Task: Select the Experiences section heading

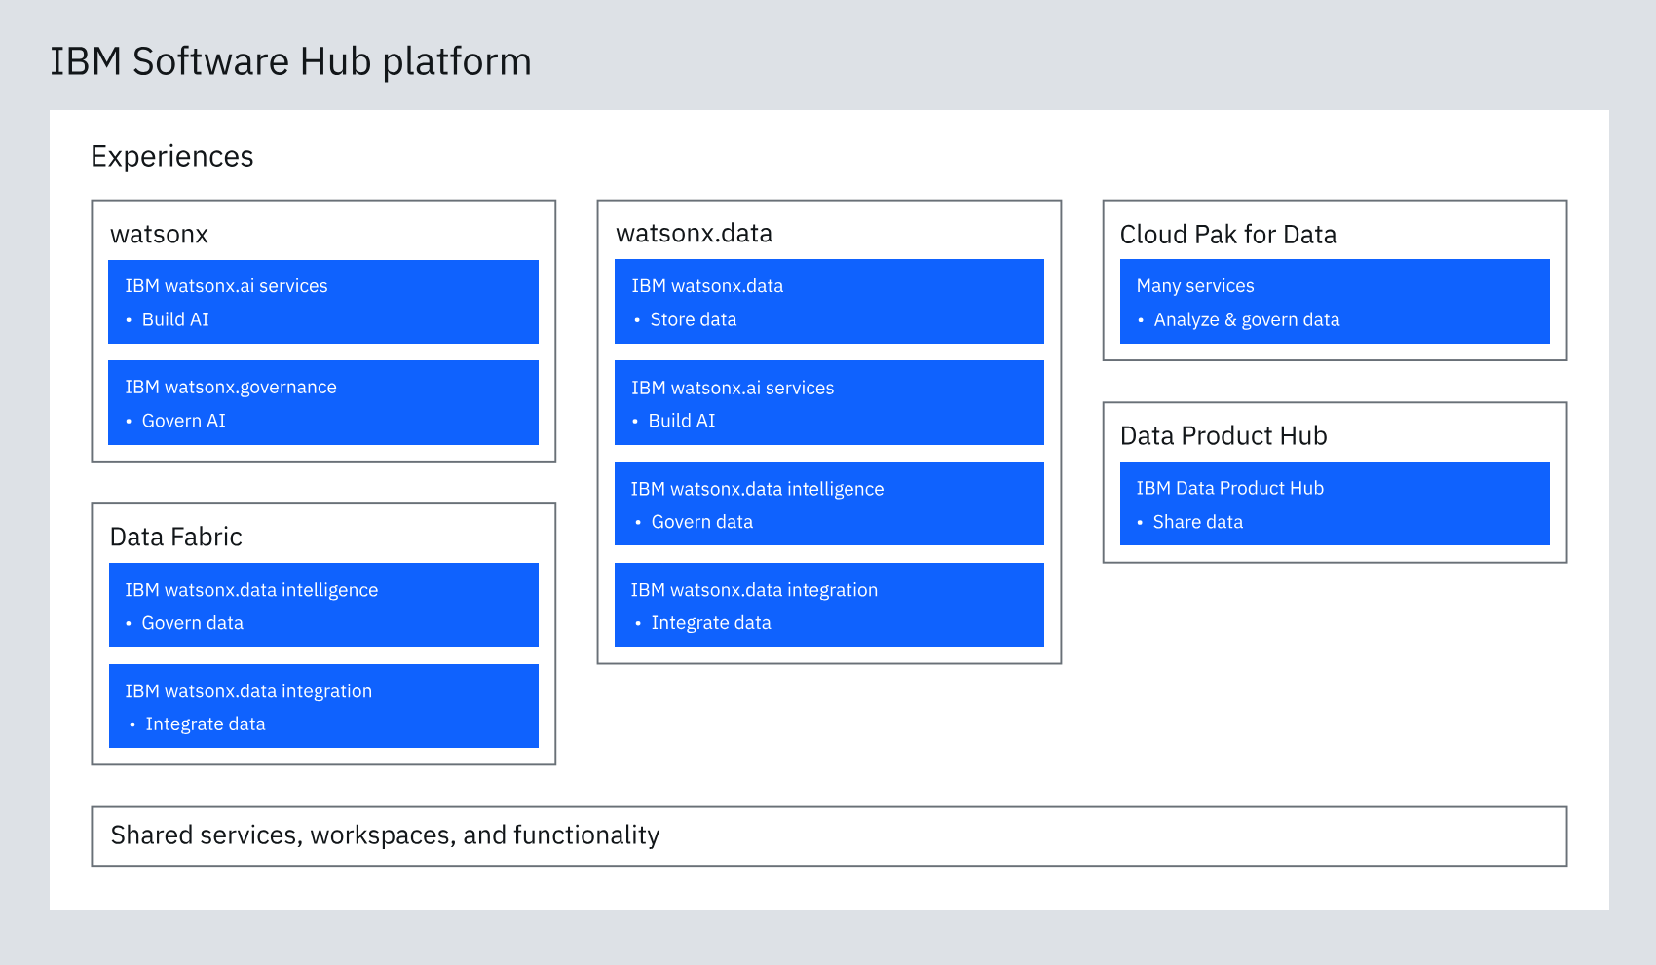Action: coord(171,156)
